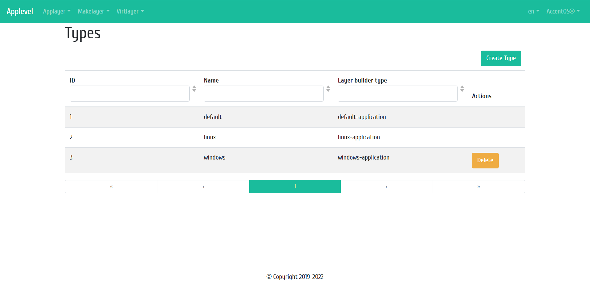Viewport: 590px width, 281px height.
Task: Go to the previous page ‹
Action: (x=203, y=187)
